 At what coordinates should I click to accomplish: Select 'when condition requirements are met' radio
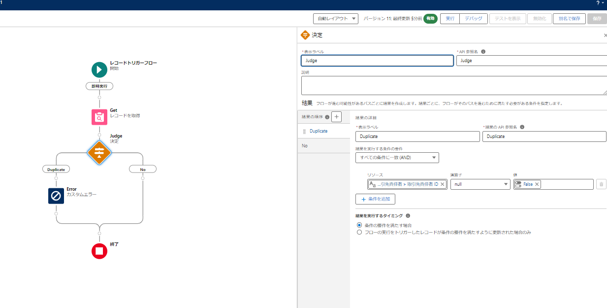tap(359, 225)
